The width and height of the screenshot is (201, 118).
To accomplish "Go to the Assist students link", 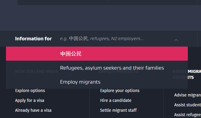I will tap(188, 105).
